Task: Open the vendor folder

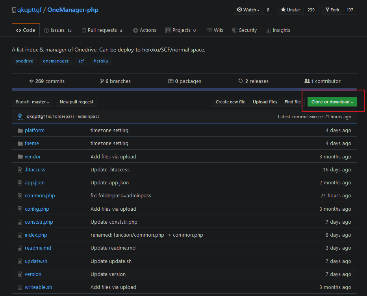Action: (x=33, y=156)
